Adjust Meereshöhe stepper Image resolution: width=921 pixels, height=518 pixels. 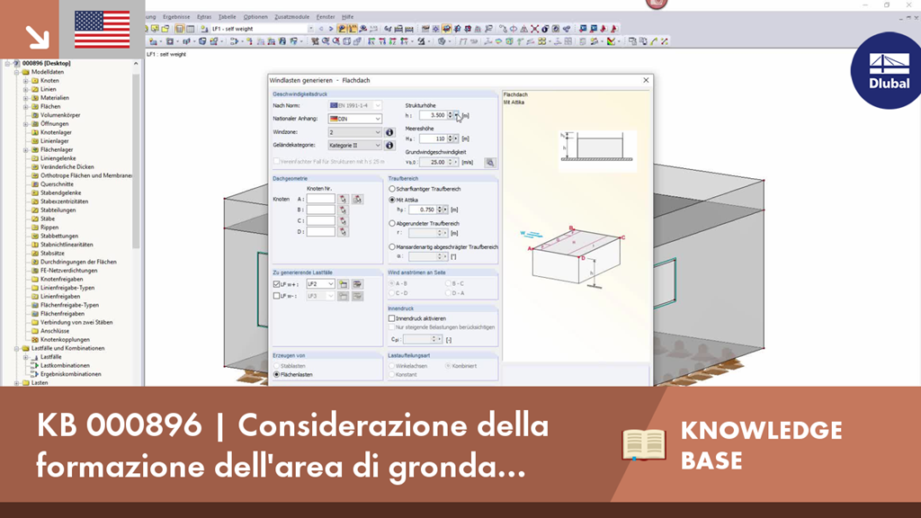450,138
